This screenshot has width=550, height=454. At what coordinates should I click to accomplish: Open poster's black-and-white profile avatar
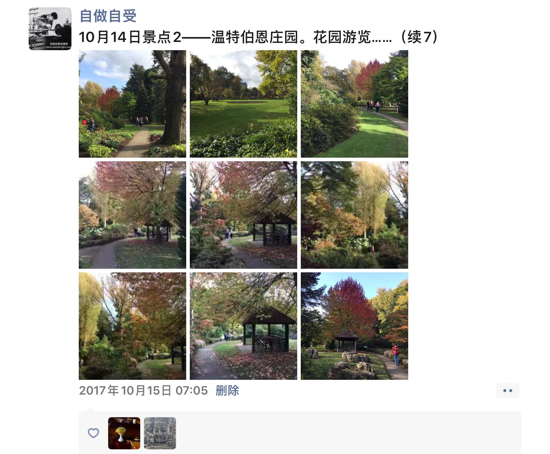tap(50, 29)
